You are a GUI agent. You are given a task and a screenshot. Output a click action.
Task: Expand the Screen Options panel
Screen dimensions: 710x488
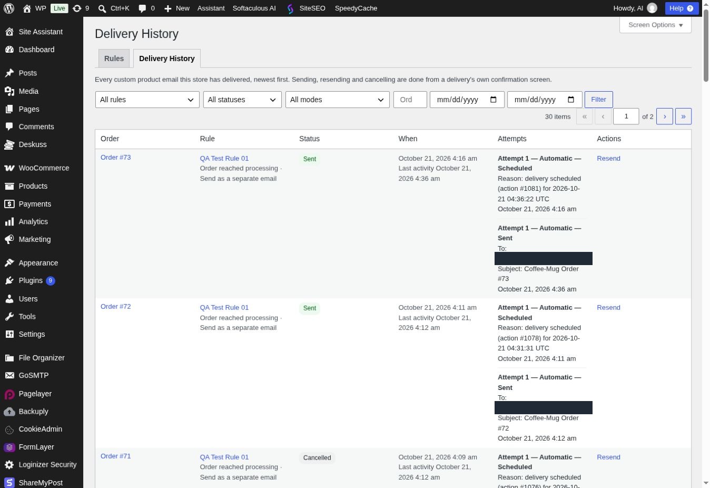655,25
